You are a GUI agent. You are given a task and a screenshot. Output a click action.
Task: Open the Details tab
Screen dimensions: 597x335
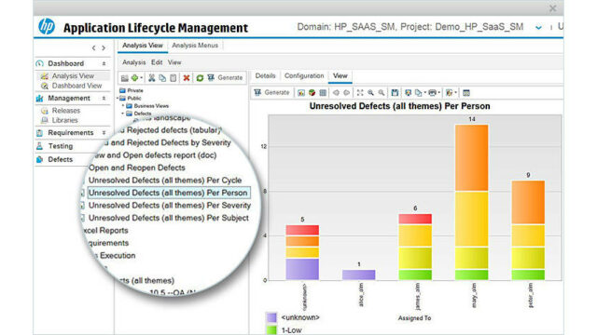[x=265, y=75]
